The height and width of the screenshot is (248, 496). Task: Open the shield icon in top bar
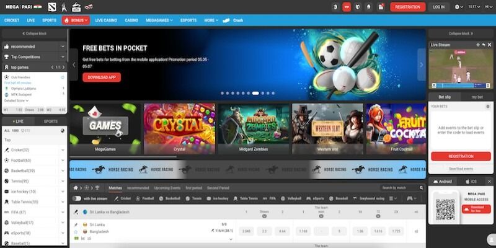tap(358, 7)
